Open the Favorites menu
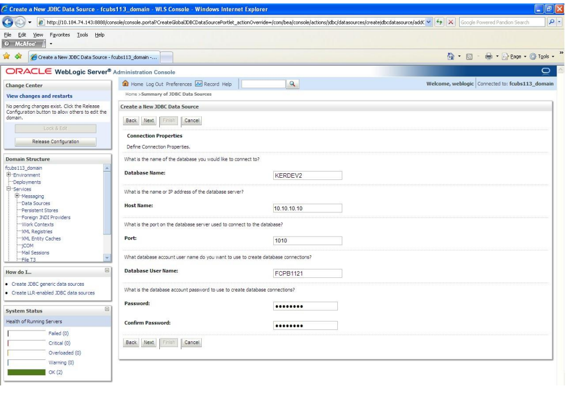Screen dimensions: 568x403 (60, 35)
